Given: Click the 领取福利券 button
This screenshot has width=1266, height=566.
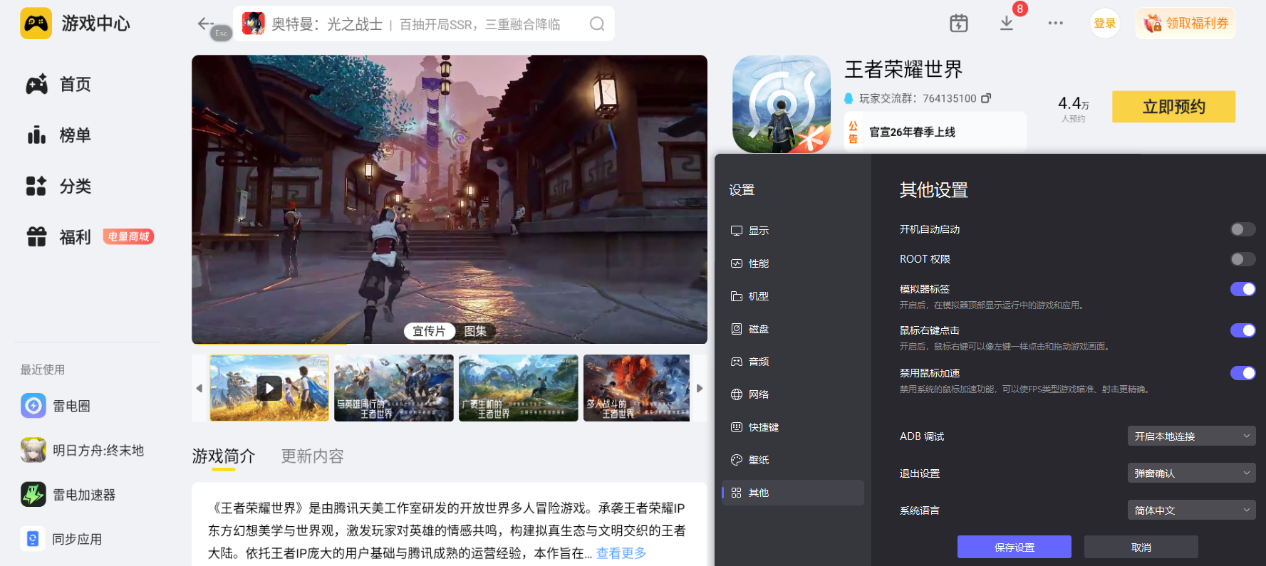Looking at the screenshot, I should point(1186,23).
